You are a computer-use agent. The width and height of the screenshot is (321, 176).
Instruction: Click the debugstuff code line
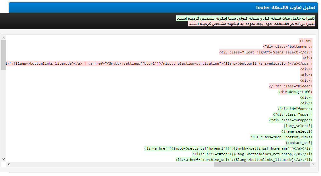pos(295,92)
